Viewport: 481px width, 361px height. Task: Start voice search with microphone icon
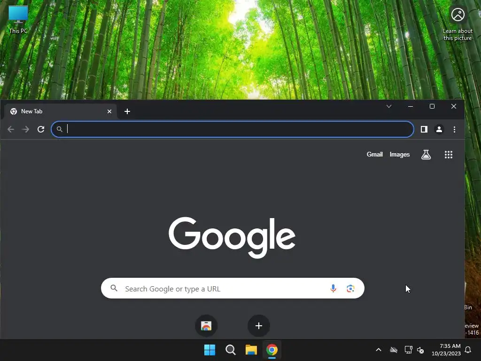click(333, 288)
